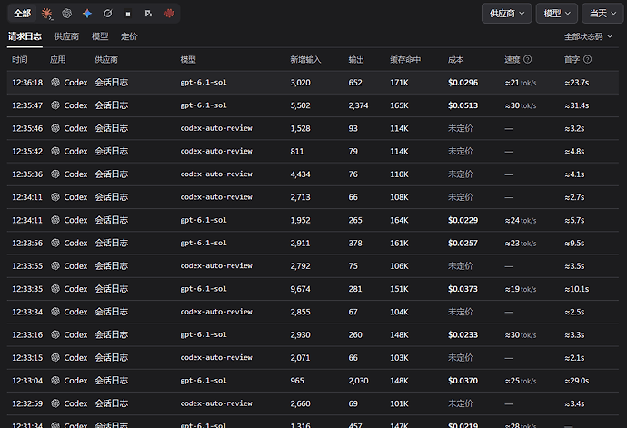Click the Codex icon in the 12:33:35 row
The height and width of the screenshot is (428, 627).
[55, 289]
